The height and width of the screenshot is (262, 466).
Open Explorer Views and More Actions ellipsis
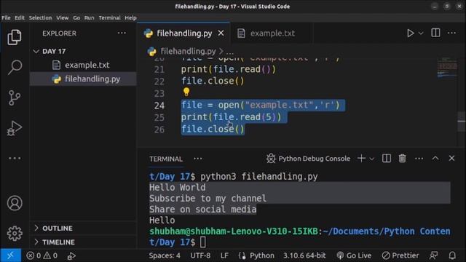[x=122, y=33]
